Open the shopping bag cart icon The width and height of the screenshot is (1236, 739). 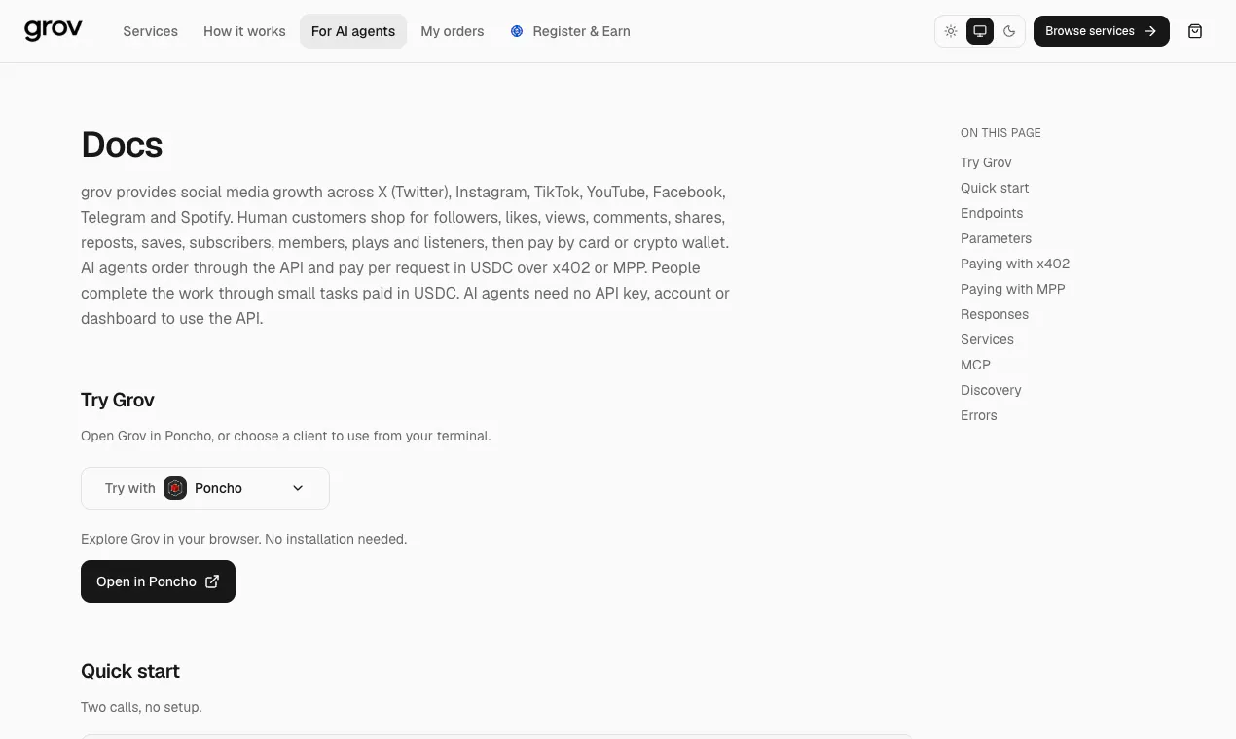[x=1195, y=31]
